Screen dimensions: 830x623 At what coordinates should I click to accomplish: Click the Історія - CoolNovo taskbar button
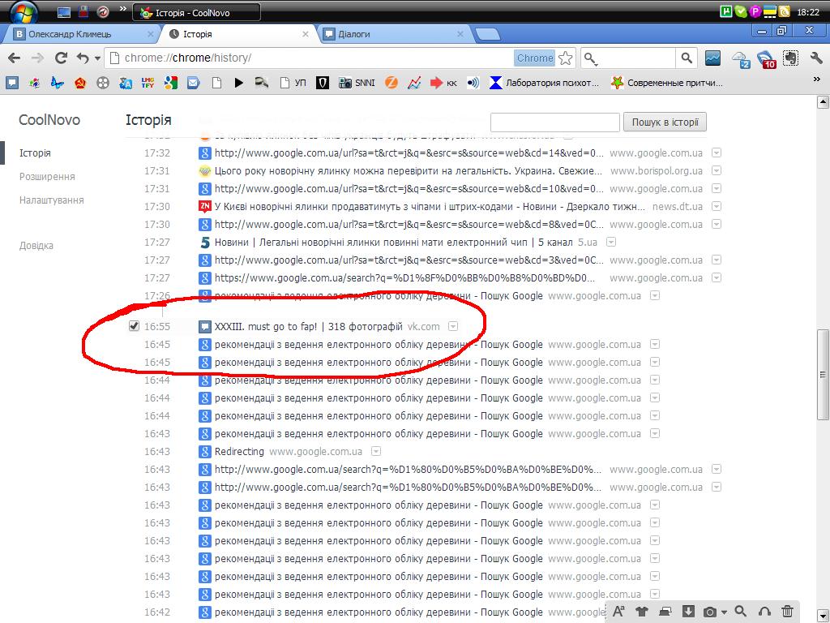196,13
